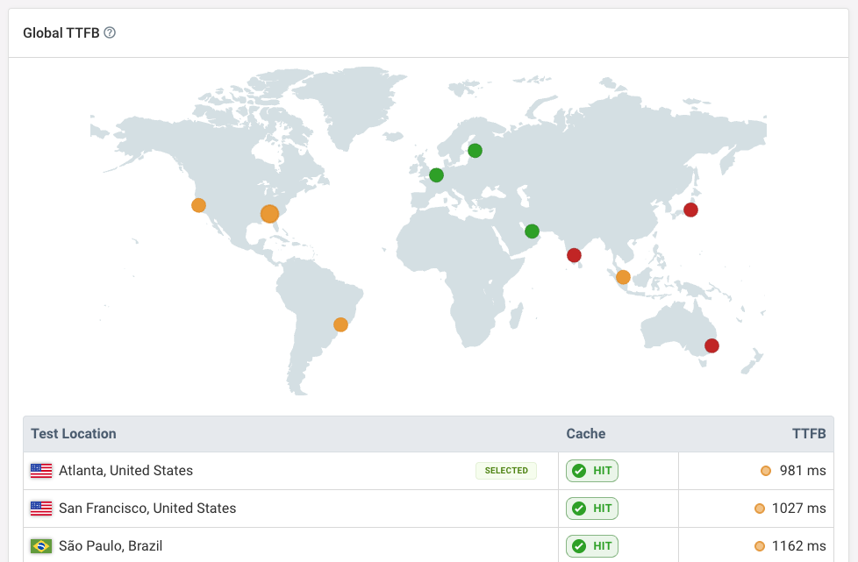Image resolution: width=858 pixels, height=562 pixels.
Task: Click the São Paulo orange map marker
Action: click(x=340, y=324)
